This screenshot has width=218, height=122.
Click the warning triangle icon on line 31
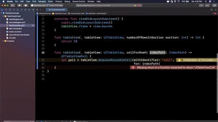180,60
